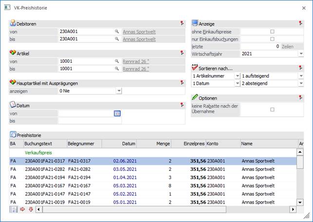The height and width of the screenshot is (222, 313).
Task: Click the search icon in Debitoren von field
Action: tap(117, 32)
